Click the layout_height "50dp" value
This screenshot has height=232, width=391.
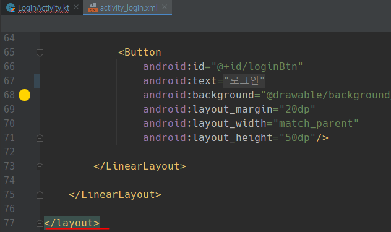297,138
